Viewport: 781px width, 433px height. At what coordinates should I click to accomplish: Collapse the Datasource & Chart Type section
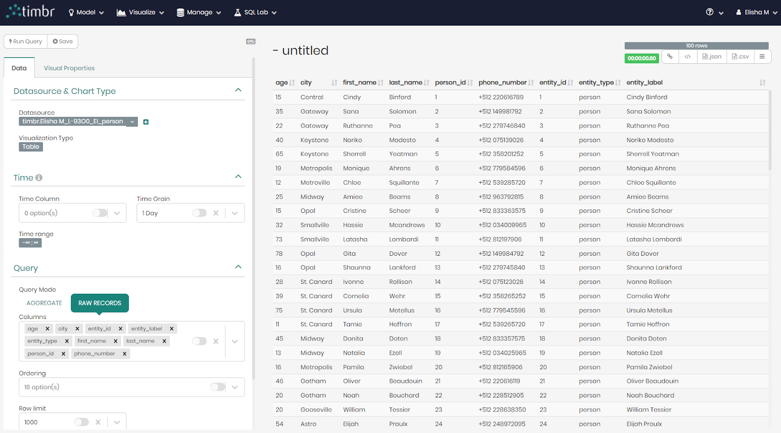point(238,90)
